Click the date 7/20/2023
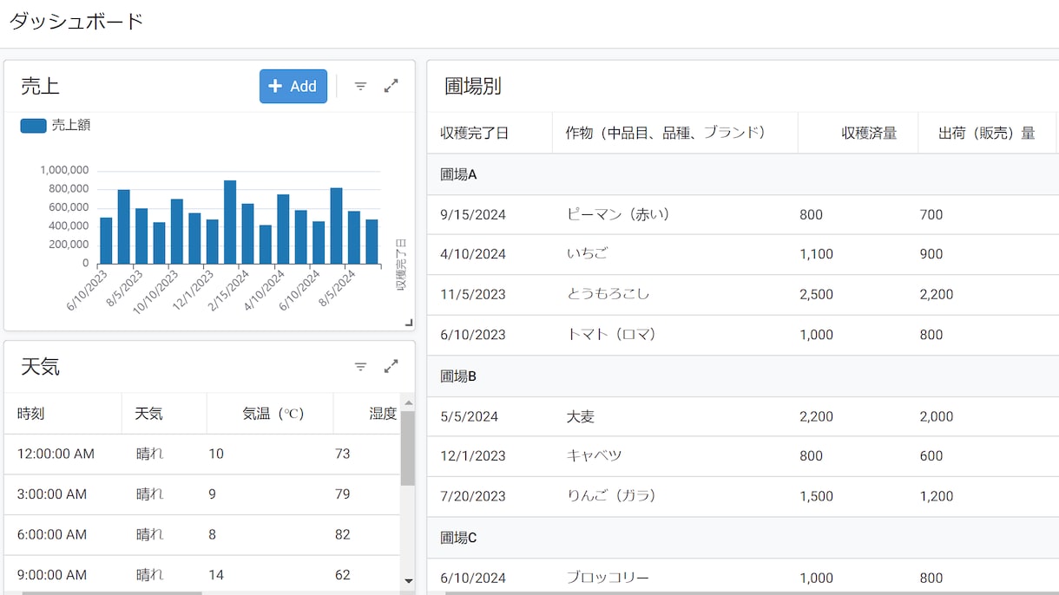The height and width of the screenshot is (595, 1059). point(473,496)
